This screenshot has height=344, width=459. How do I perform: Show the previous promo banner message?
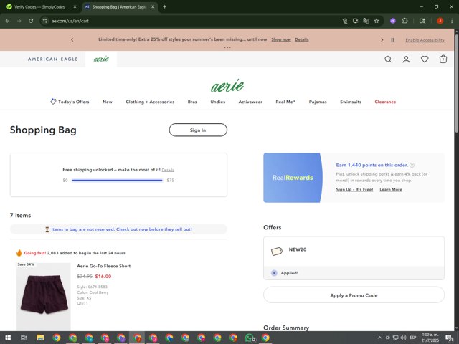click(72, 39)
